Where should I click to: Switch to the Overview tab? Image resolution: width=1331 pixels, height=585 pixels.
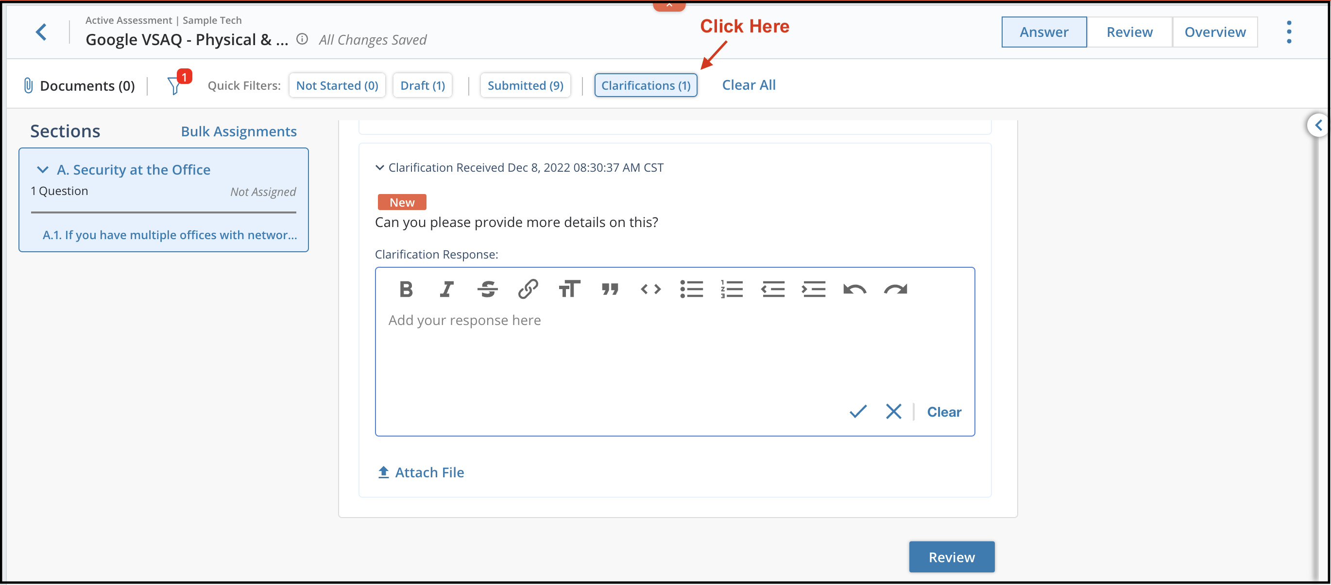(x=1215, y=32)
